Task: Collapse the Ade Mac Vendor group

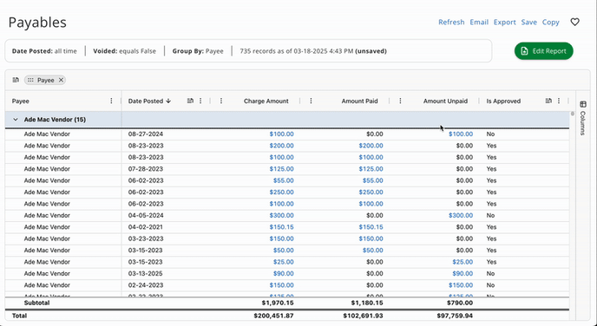Action: click(x=16, y=120)
